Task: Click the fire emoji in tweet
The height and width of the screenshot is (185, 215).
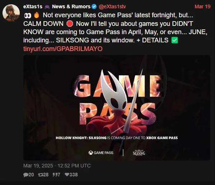Action: click(x=37, y=15)
